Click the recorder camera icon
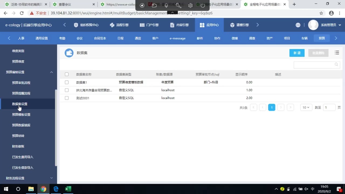345x194 pixels. [154, 5]
